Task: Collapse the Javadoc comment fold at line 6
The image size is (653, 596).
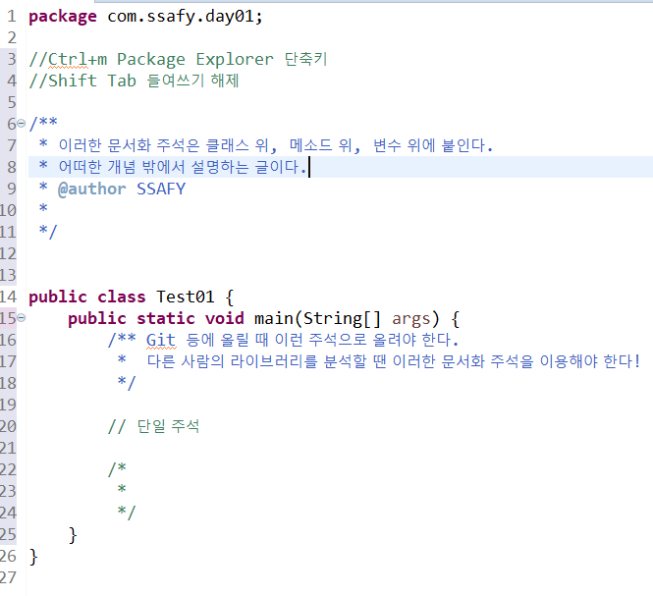Action: [x=21, y=124]
